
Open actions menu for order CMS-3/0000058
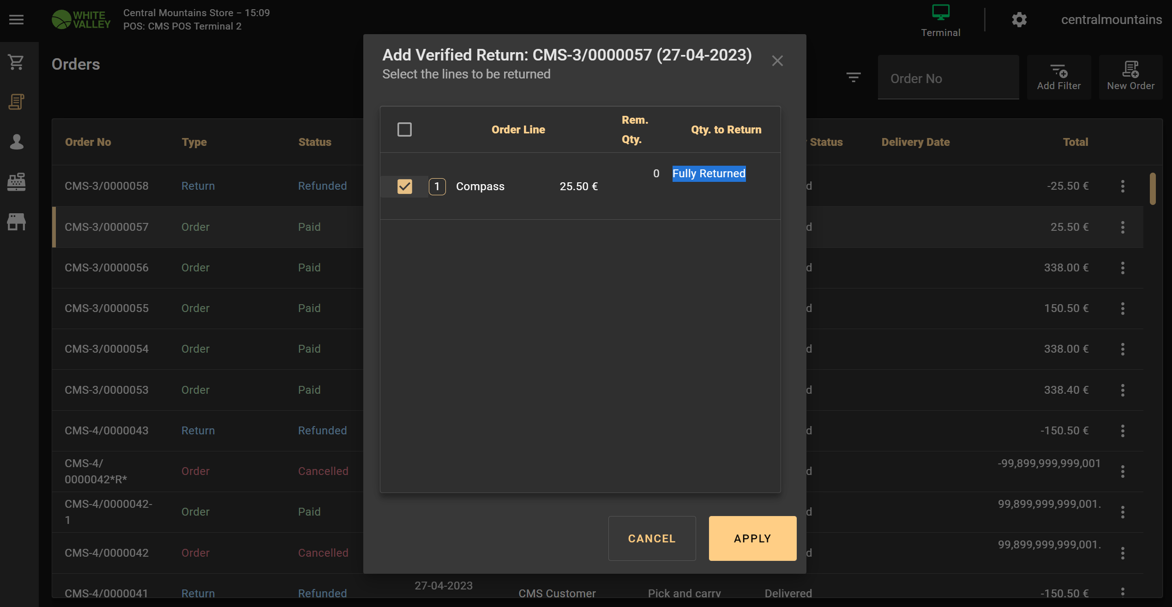(x=1123, y=186)
